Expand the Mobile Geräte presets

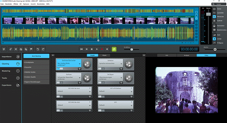point(36,72)
